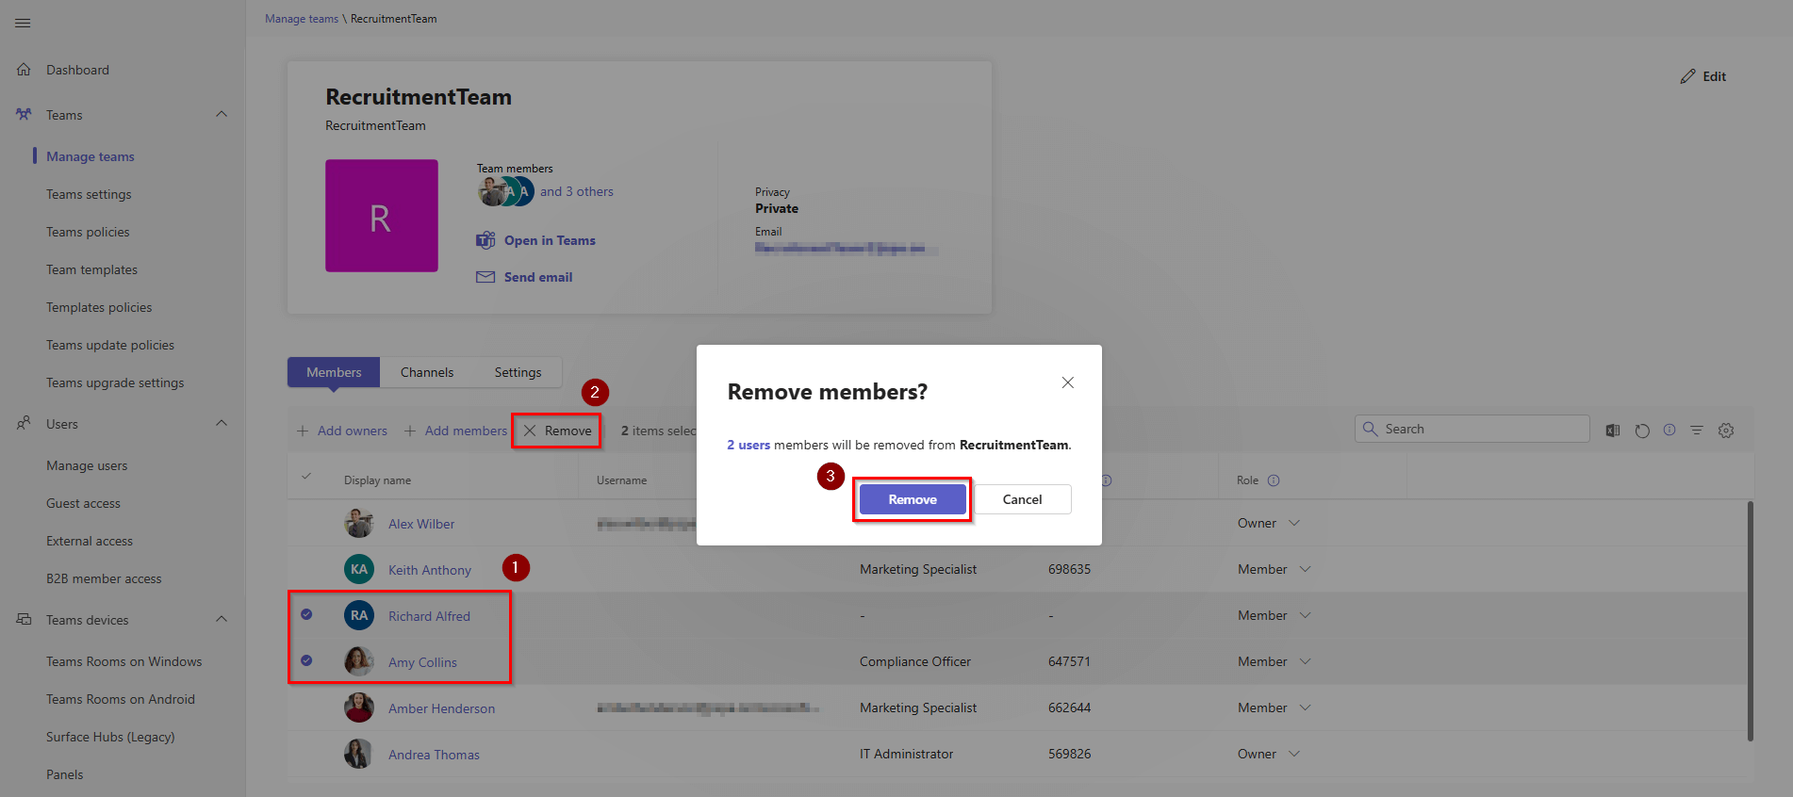Click the Refresh list icon
Image resolution: width=1793 pixels, height=797 pixels.
tap(1642, 430)
